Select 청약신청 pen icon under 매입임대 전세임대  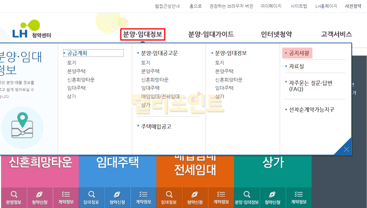[x=195, y=197]
